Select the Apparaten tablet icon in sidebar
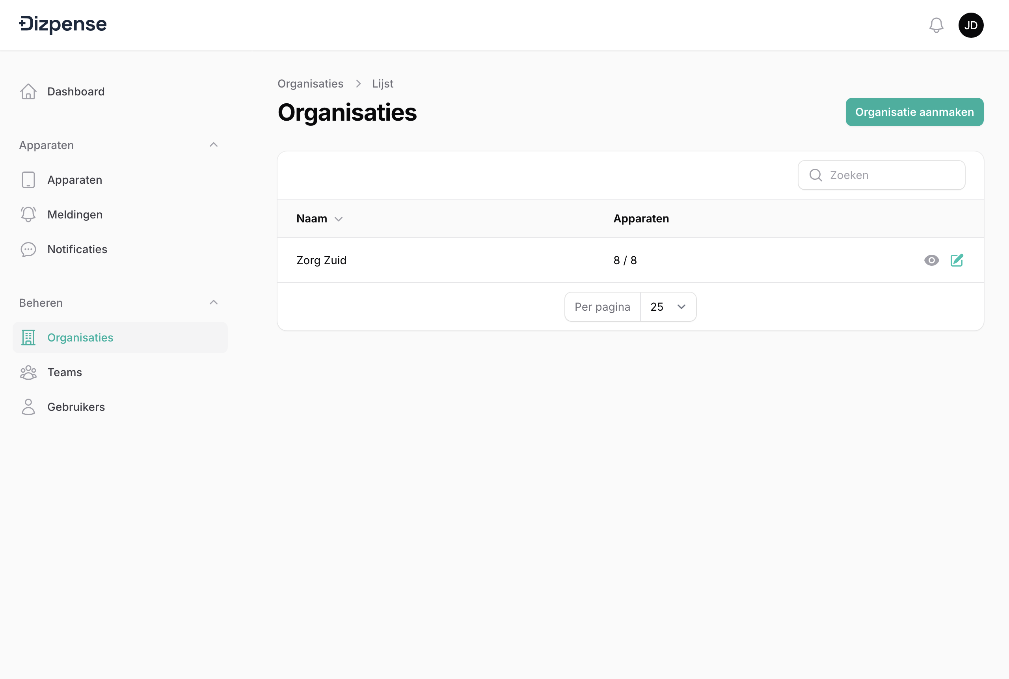Screen dimensions: 1009x679 point(28,179)
